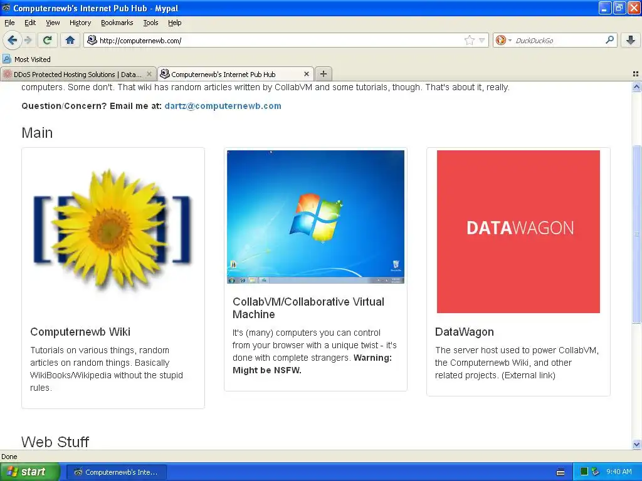Image resolution: width=642 pixels, height=481 pixels.
Task: Email dartz@computernewb.com link
Action: pos(223,106)
